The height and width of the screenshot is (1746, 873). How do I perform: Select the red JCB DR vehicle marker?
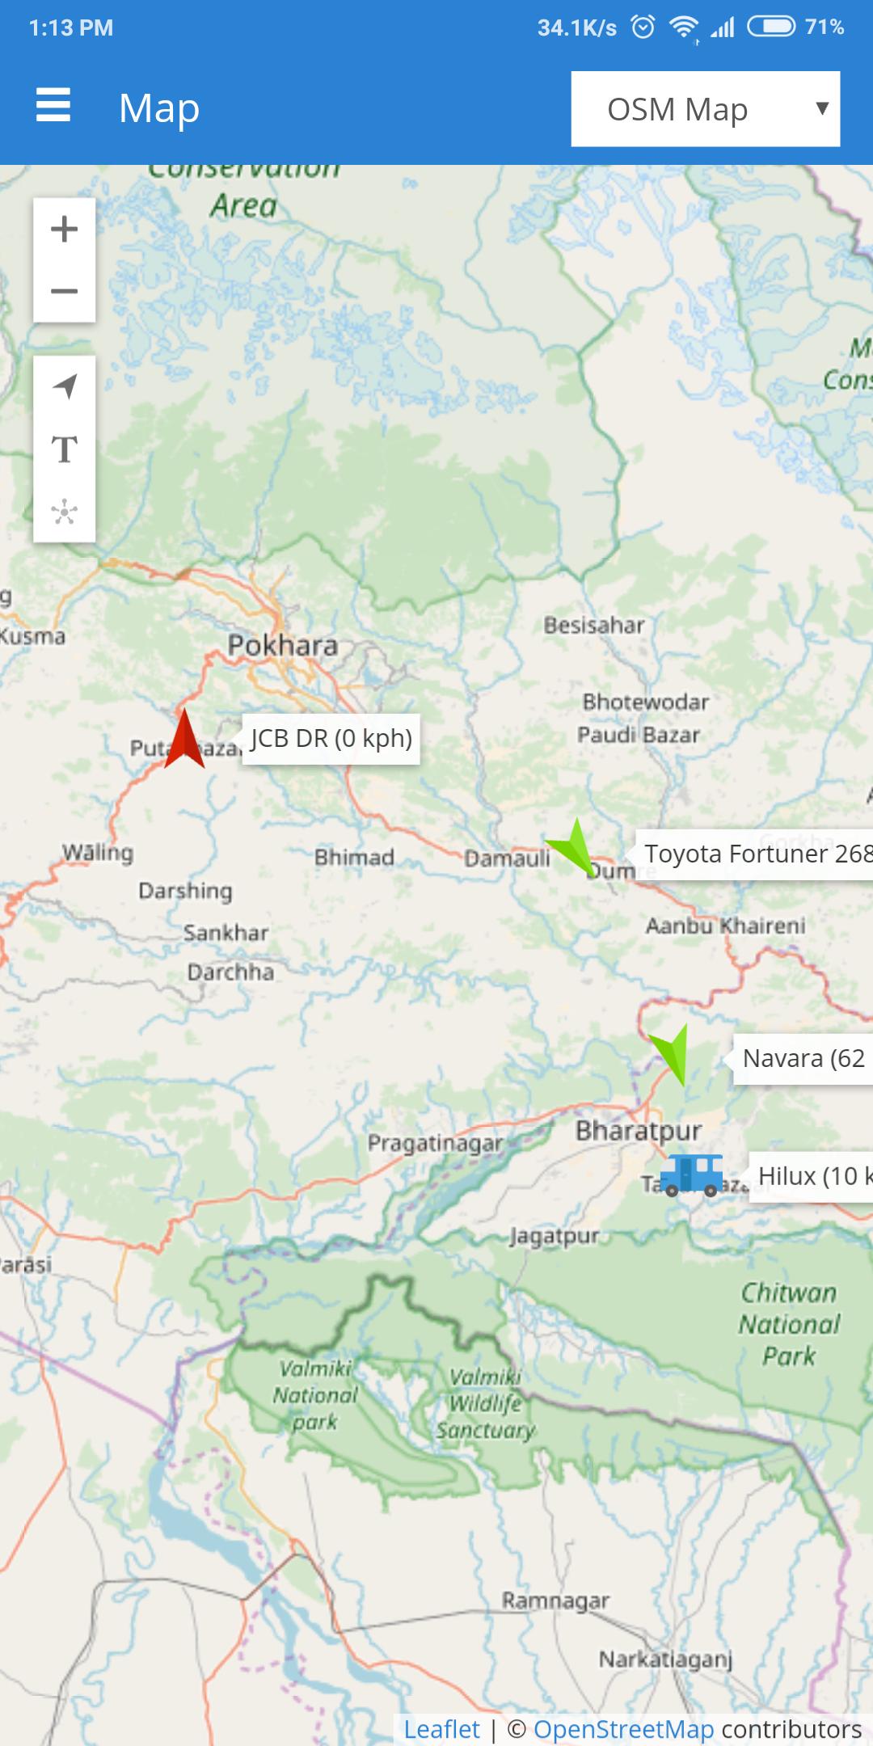point(184,738)
